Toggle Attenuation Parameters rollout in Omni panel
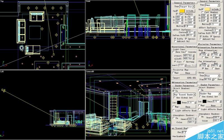The height and width of the screenshot is (140, 224). (x=210, y=47)
